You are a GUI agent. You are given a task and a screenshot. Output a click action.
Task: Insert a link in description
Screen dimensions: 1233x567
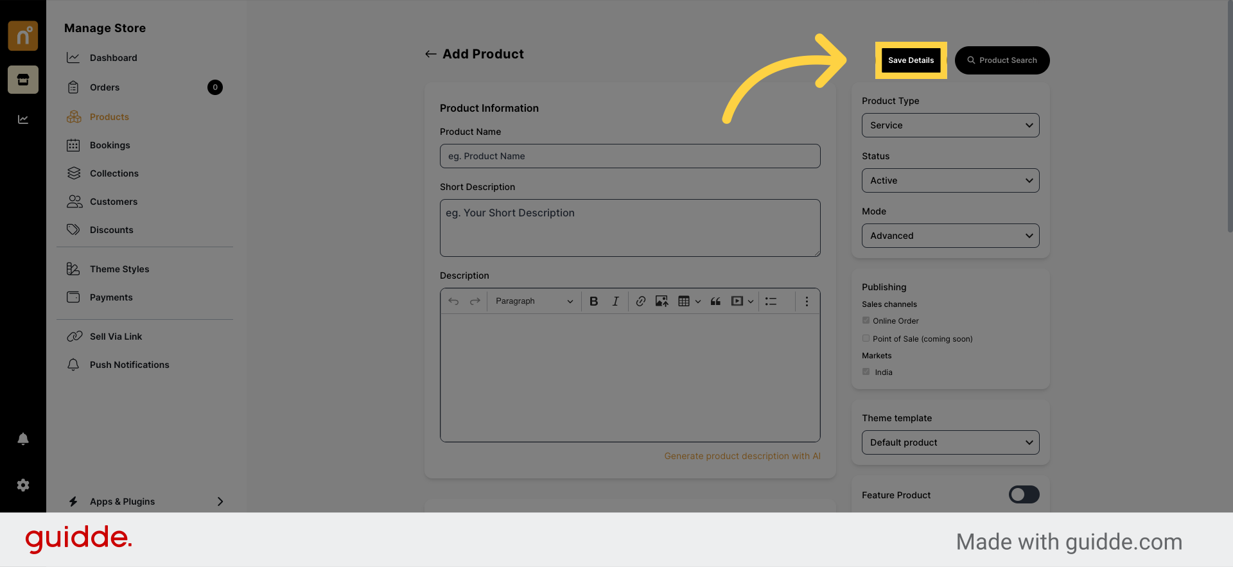641,301
